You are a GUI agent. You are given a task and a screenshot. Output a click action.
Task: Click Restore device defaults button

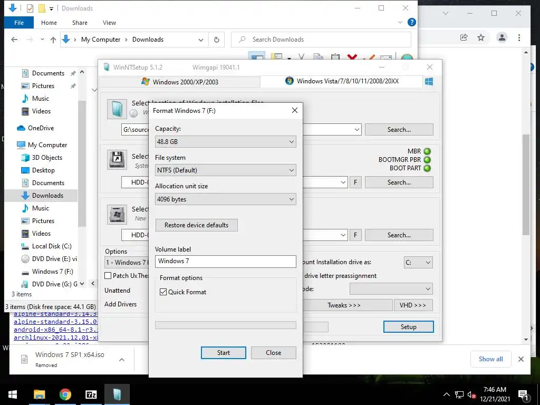pos(196,225)
